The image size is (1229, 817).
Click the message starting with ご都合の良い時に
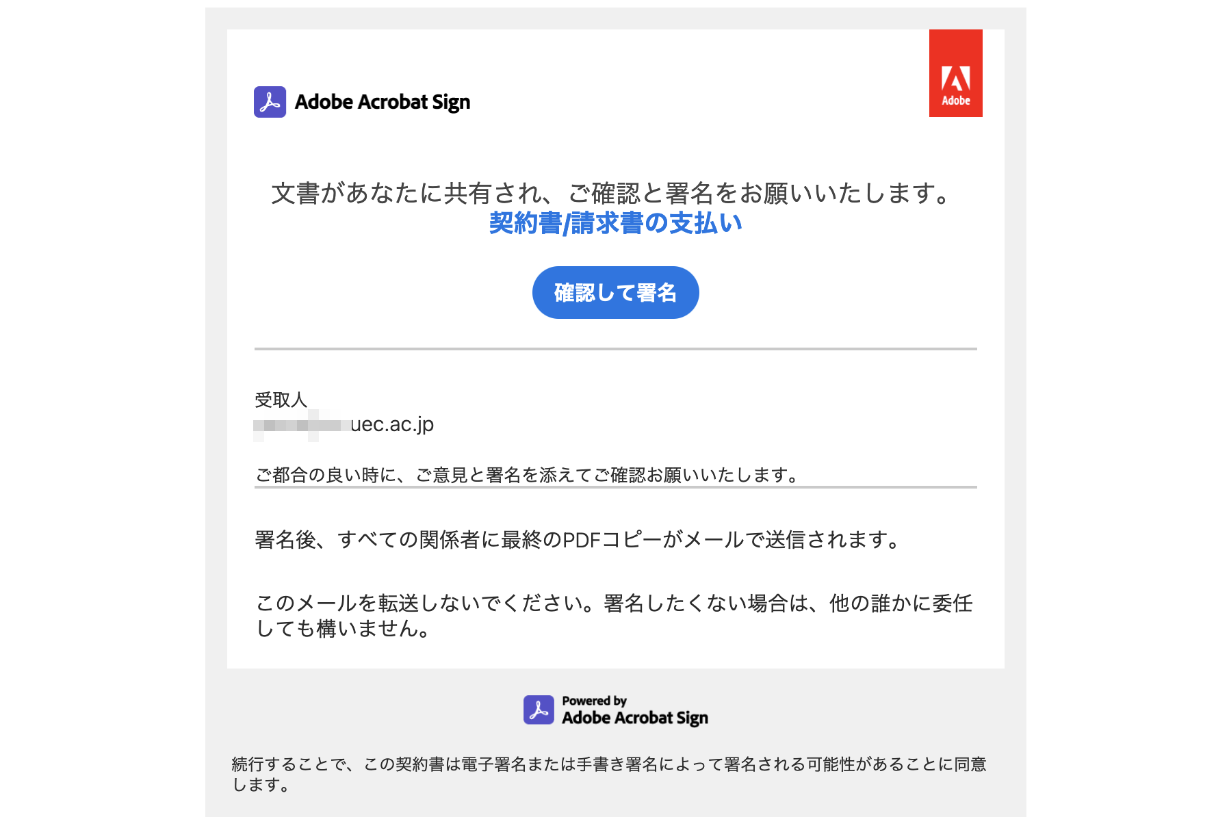coord(526,475)
